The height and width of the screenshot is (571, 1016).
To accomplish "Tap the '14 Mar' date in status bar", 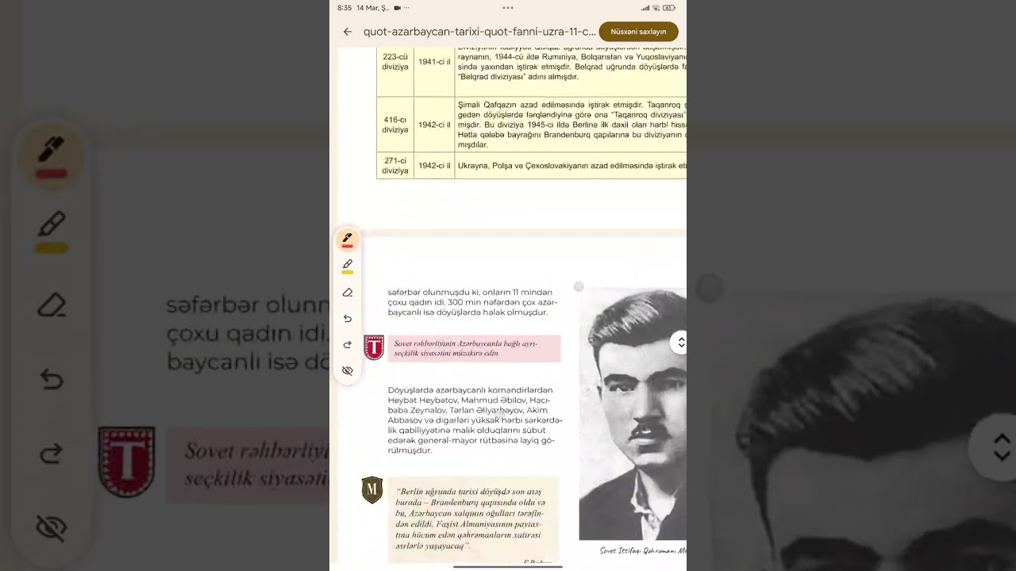I will click(372, 8).
